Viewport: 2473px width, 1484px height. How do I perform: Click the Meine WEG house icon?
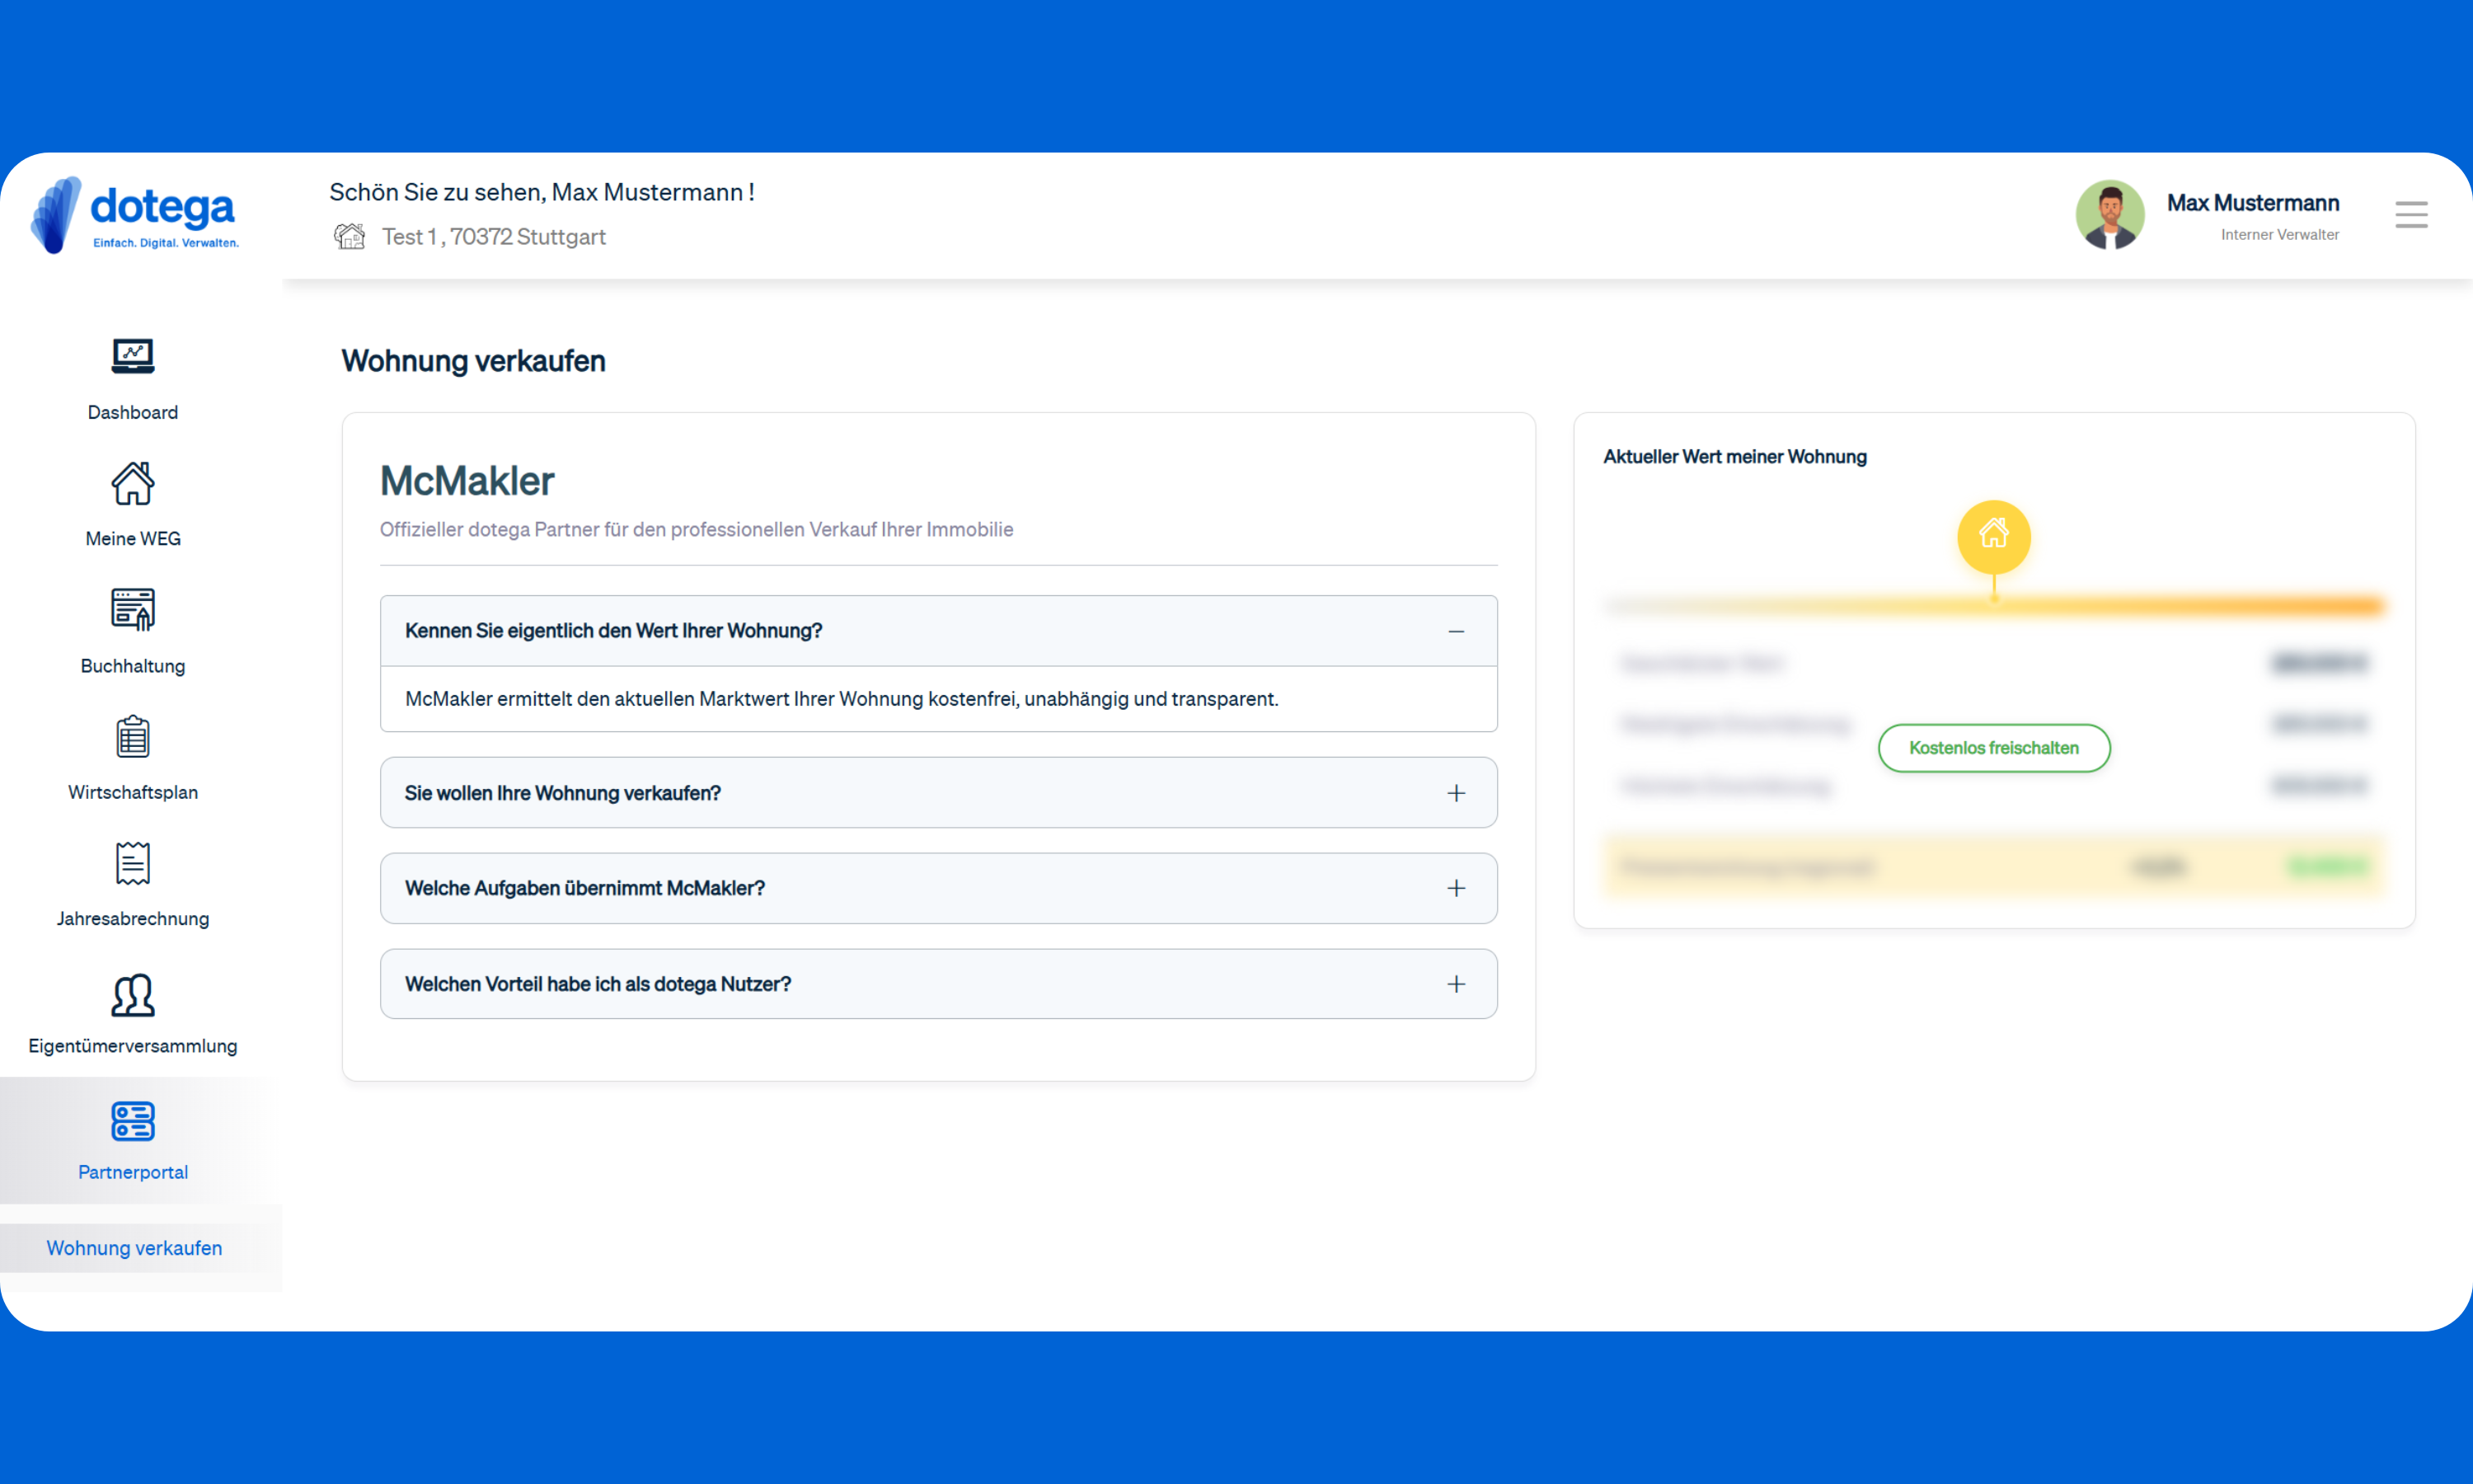(132, 484)
